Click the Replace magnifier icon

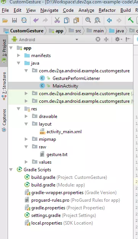point(97,20)
